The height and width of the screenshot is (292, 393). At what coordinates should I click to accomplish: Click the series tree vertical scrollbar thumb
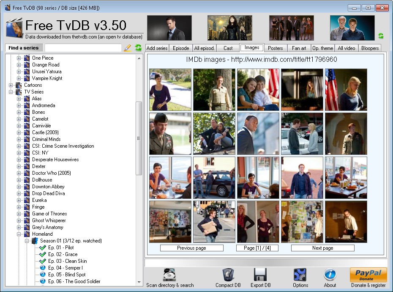click(139, 138)
